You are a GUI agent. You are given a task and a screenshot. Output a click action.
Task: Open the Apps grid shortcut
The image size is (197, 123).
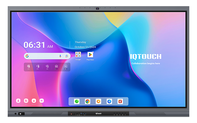click(26, 101)
